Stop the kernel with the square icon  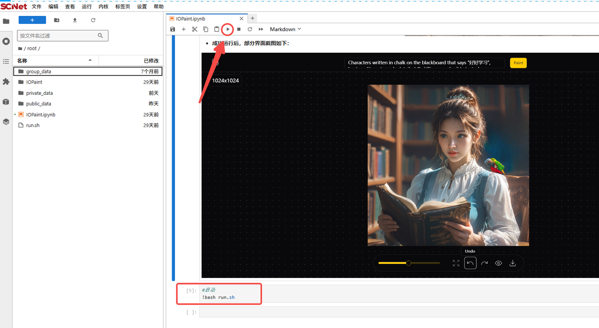point(239,29)
